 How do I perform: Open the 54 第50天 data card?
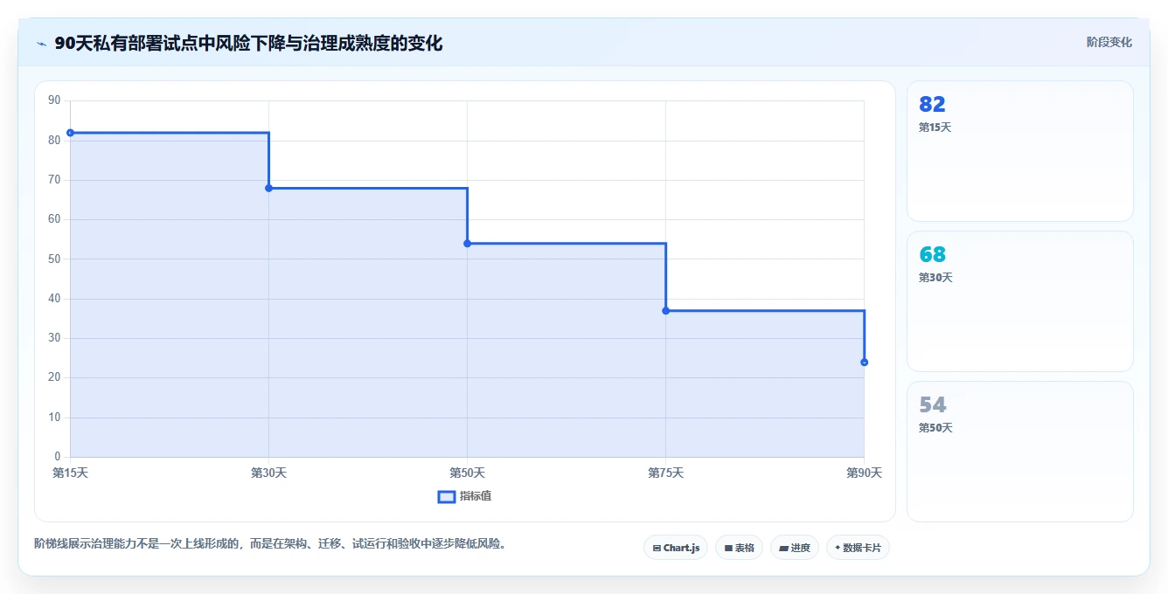tap(1020, 452)
